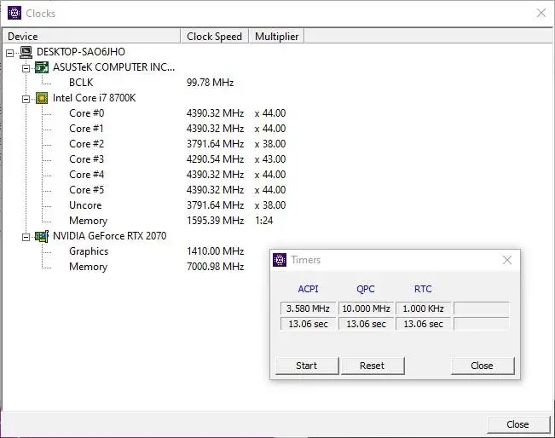555x438 pixels.
Task: Collapse the DESKTOP-SAO6JHO tree node
Action: click(10, 53)
